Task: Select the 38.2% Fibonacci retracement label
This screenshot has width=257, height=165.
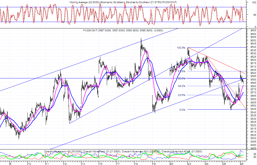Action: coord(182,86)
